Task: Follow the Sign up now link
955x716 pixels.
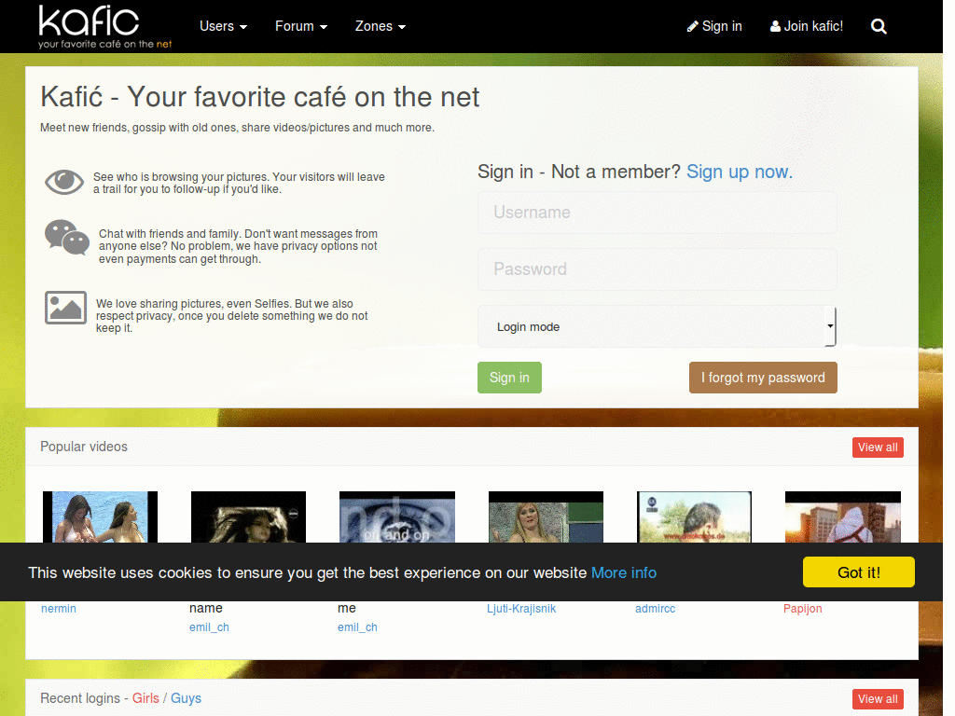Action: tap(740, 172)
